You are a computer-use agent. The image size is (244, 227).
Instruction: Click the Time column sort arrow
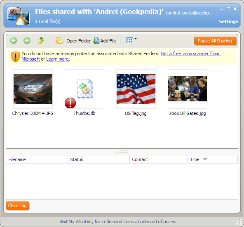click(205, 159)
